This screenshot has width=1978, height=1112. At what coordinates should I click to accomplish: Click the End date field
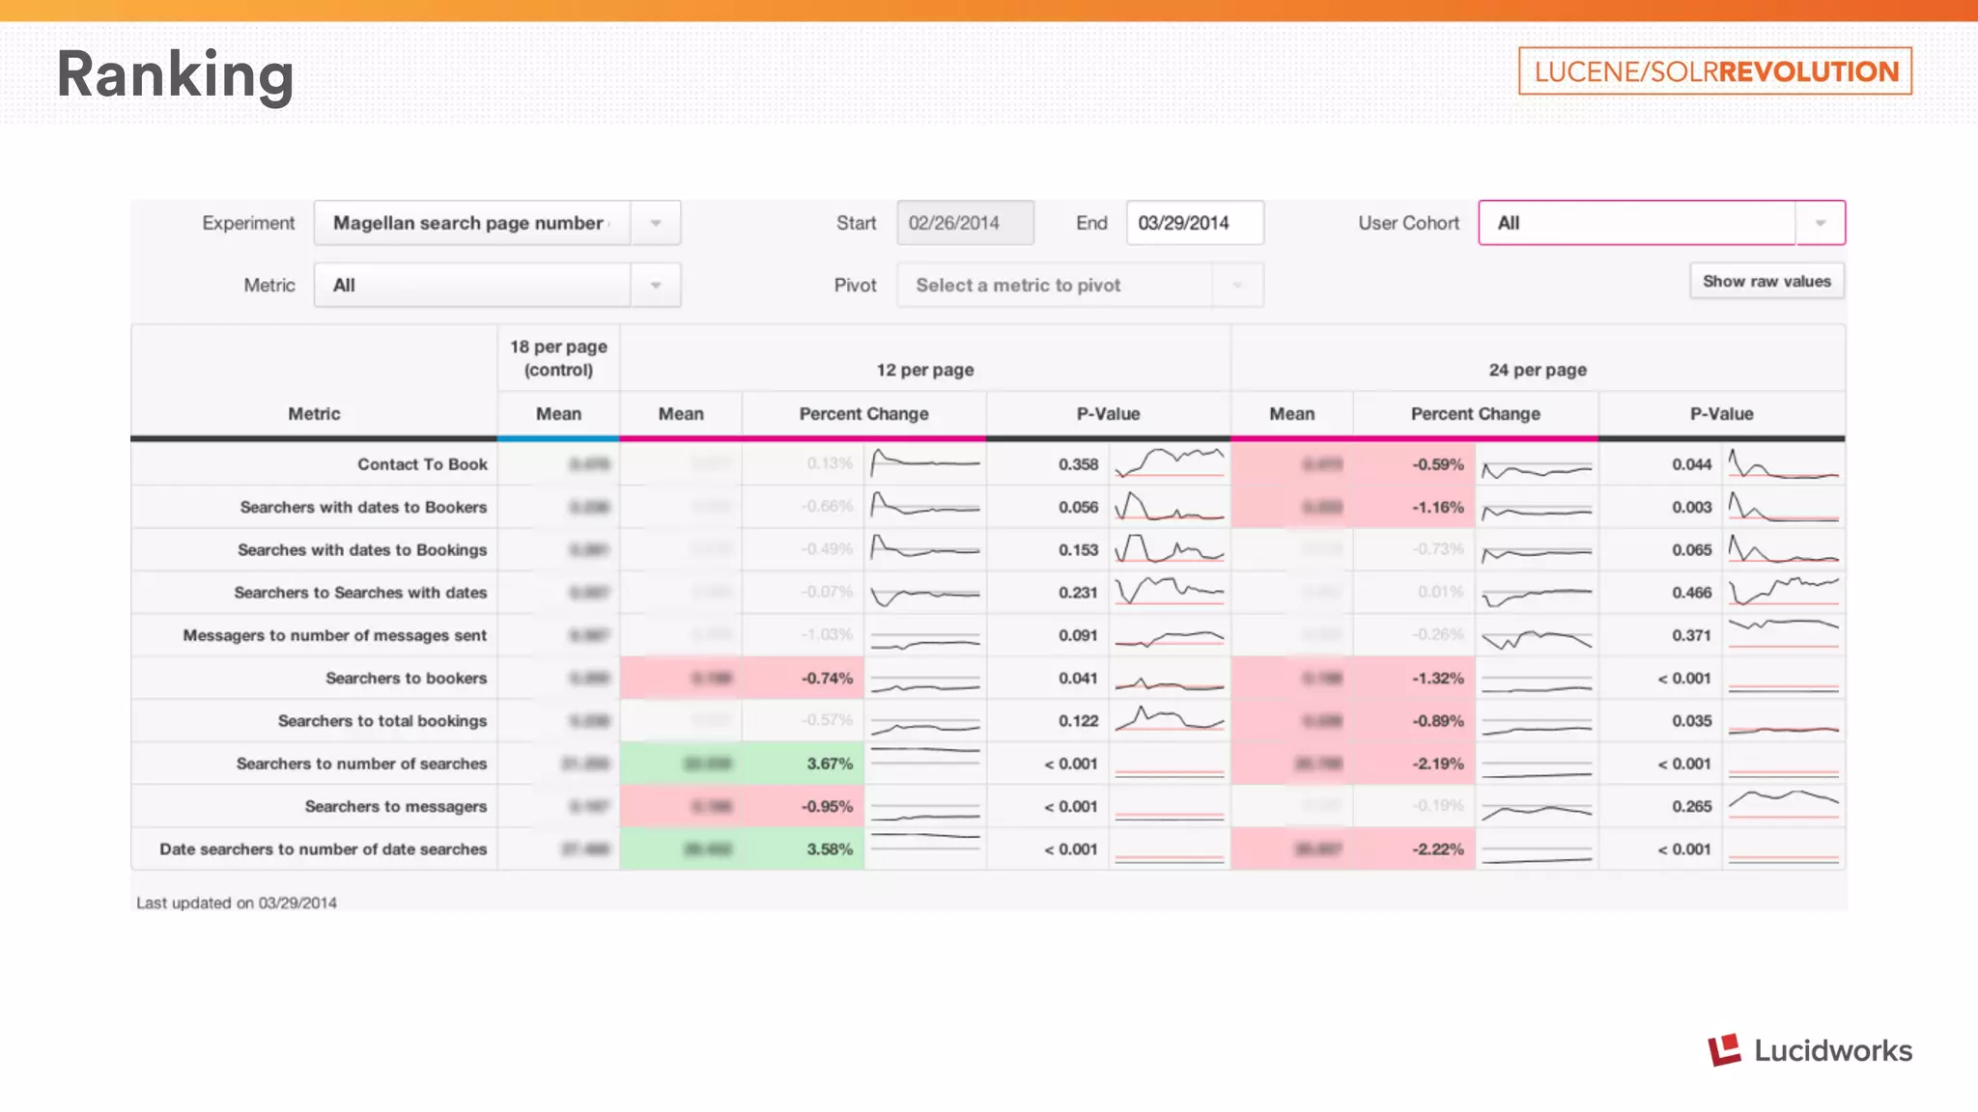1194,223
